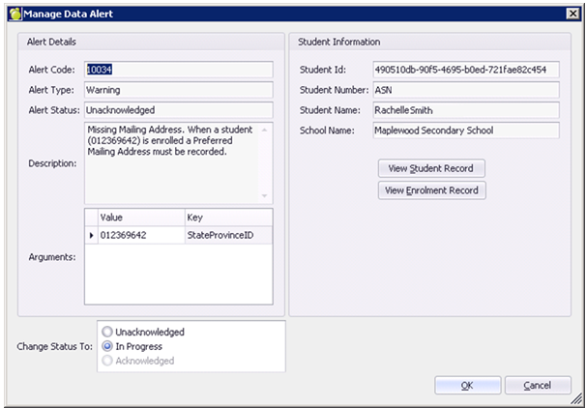The width and height of the screenshot is (586, 408).
Task: Select the row arrow indicator in Arguments grid
Action: 91,235
